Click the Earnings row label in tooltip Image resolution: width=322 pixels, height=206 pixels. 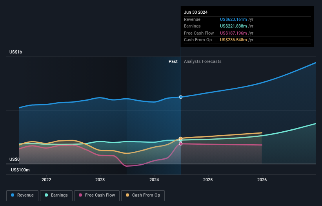[192, 26]
